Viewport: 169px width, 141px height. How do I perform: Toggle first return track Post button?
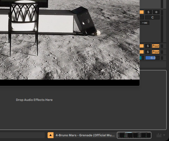(x=156, y=46)
